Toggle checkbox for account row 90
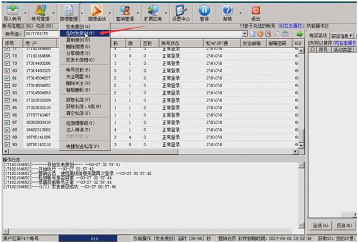358x243 pixels. click(x=7, y=145)
